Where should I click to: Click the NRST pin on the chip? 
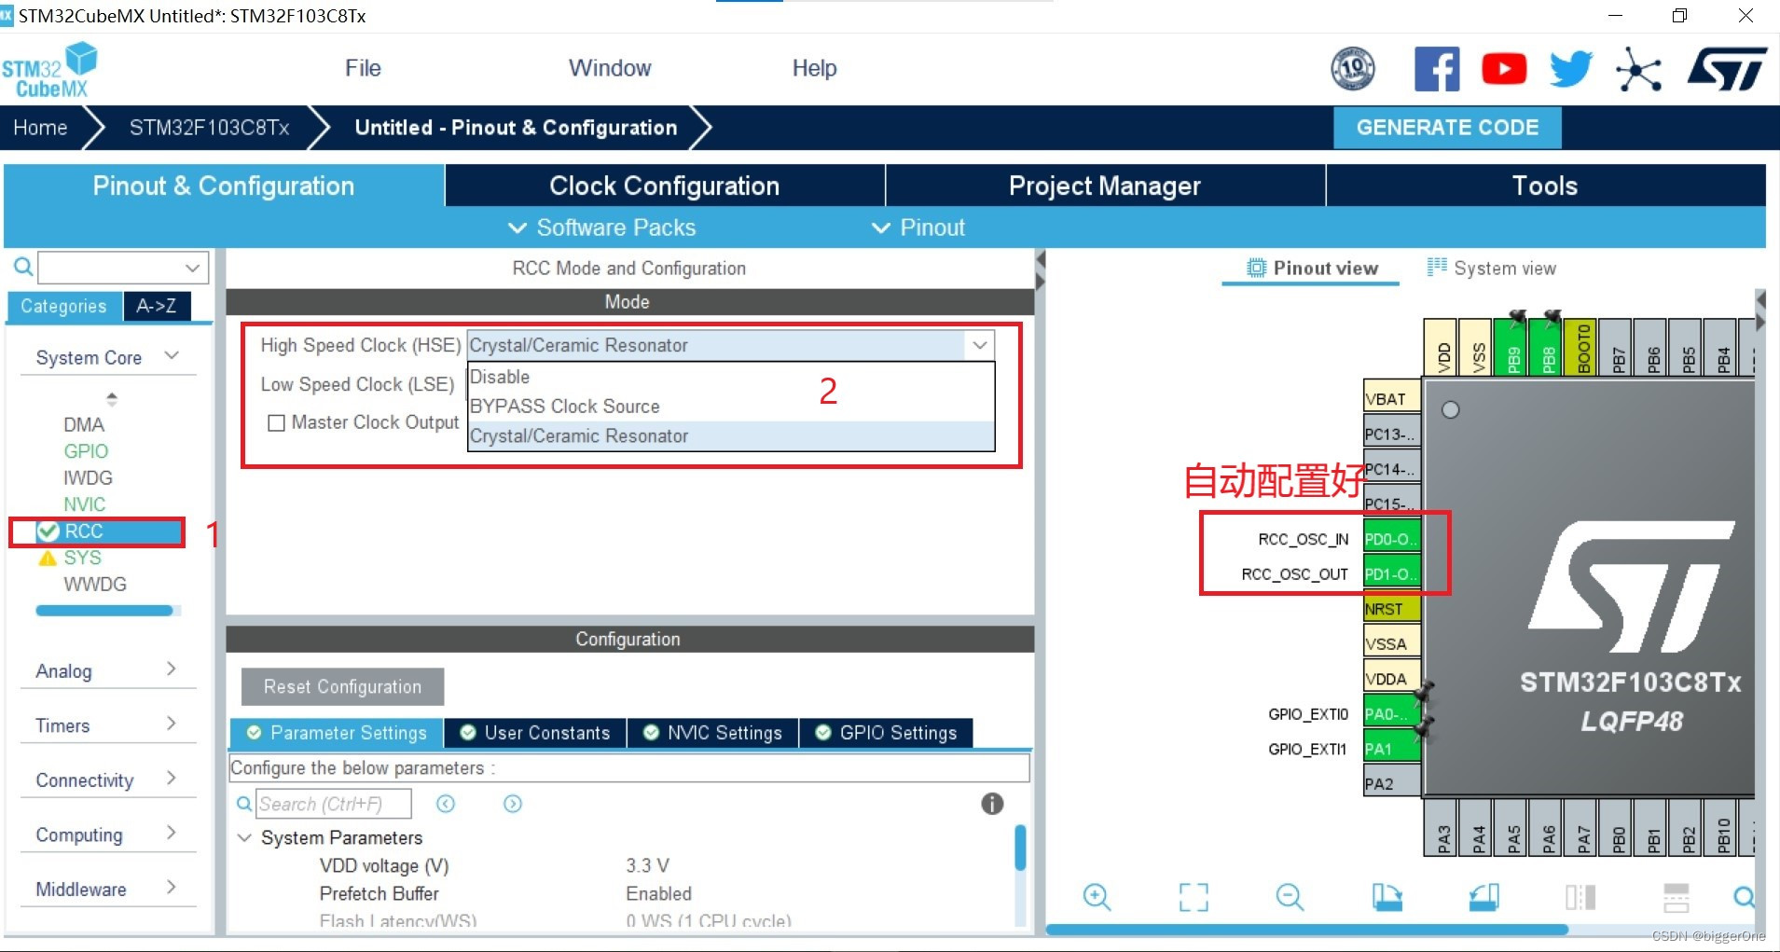[1391, 609]
